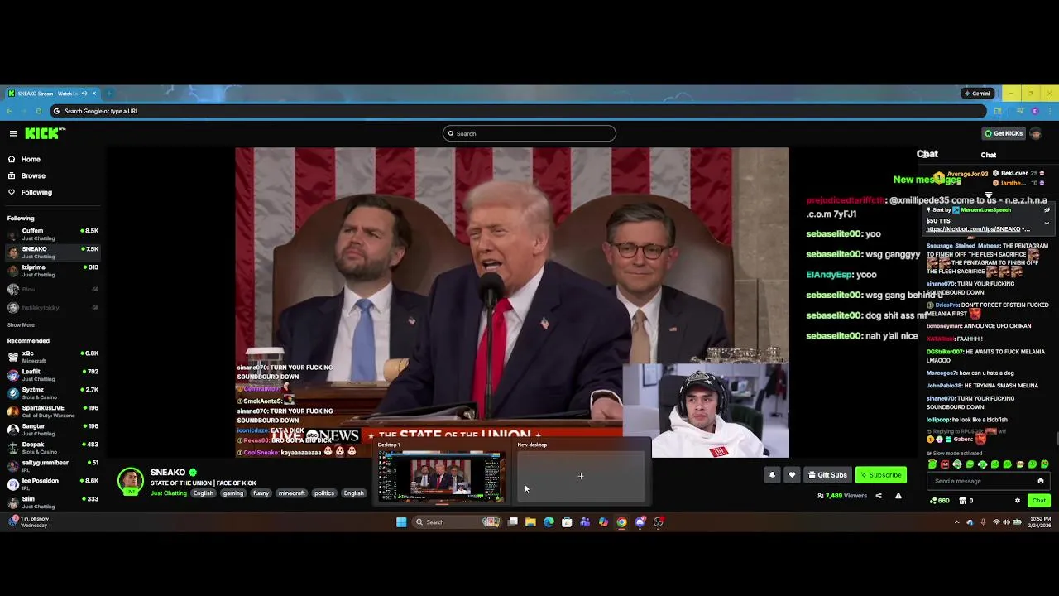This screenshot has height=596, width=1059.
Task: Open the recommended xQc channel
Action: (52, 357)
